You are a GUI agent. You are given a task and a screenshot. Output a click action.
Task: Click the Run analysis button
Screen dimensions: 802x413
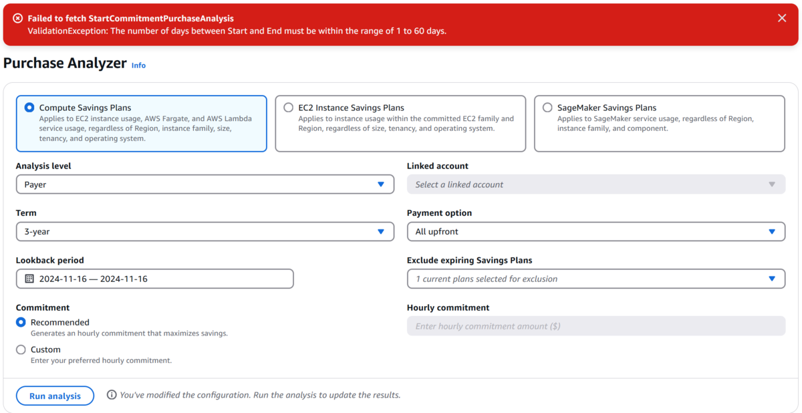tap(55, 396)
